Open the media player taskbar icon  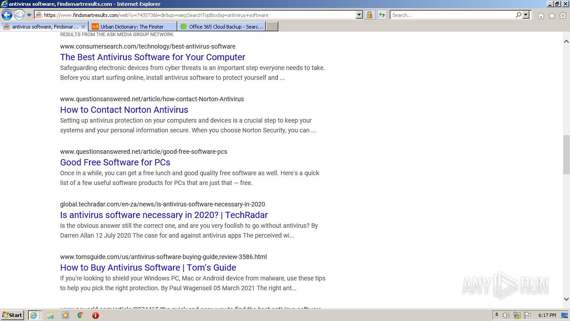[65, 315]
